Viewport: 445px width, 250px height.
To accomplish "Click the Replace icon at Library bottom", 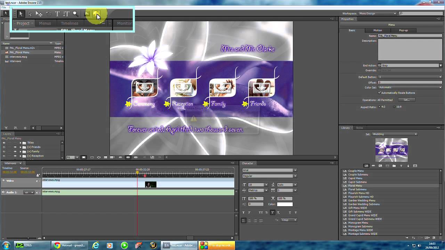I will [x=414, y=237].
